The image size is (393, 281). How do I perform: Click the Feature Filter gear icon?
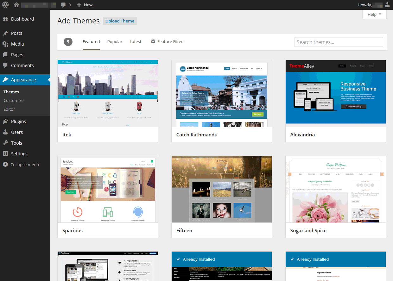click(153, 41)
